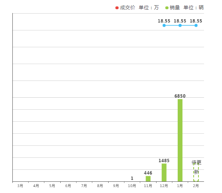The width and height of the screenshot is (222, 193).
Task: Click the 18.55 label above 1月
Action: click(x=180, y=21)
